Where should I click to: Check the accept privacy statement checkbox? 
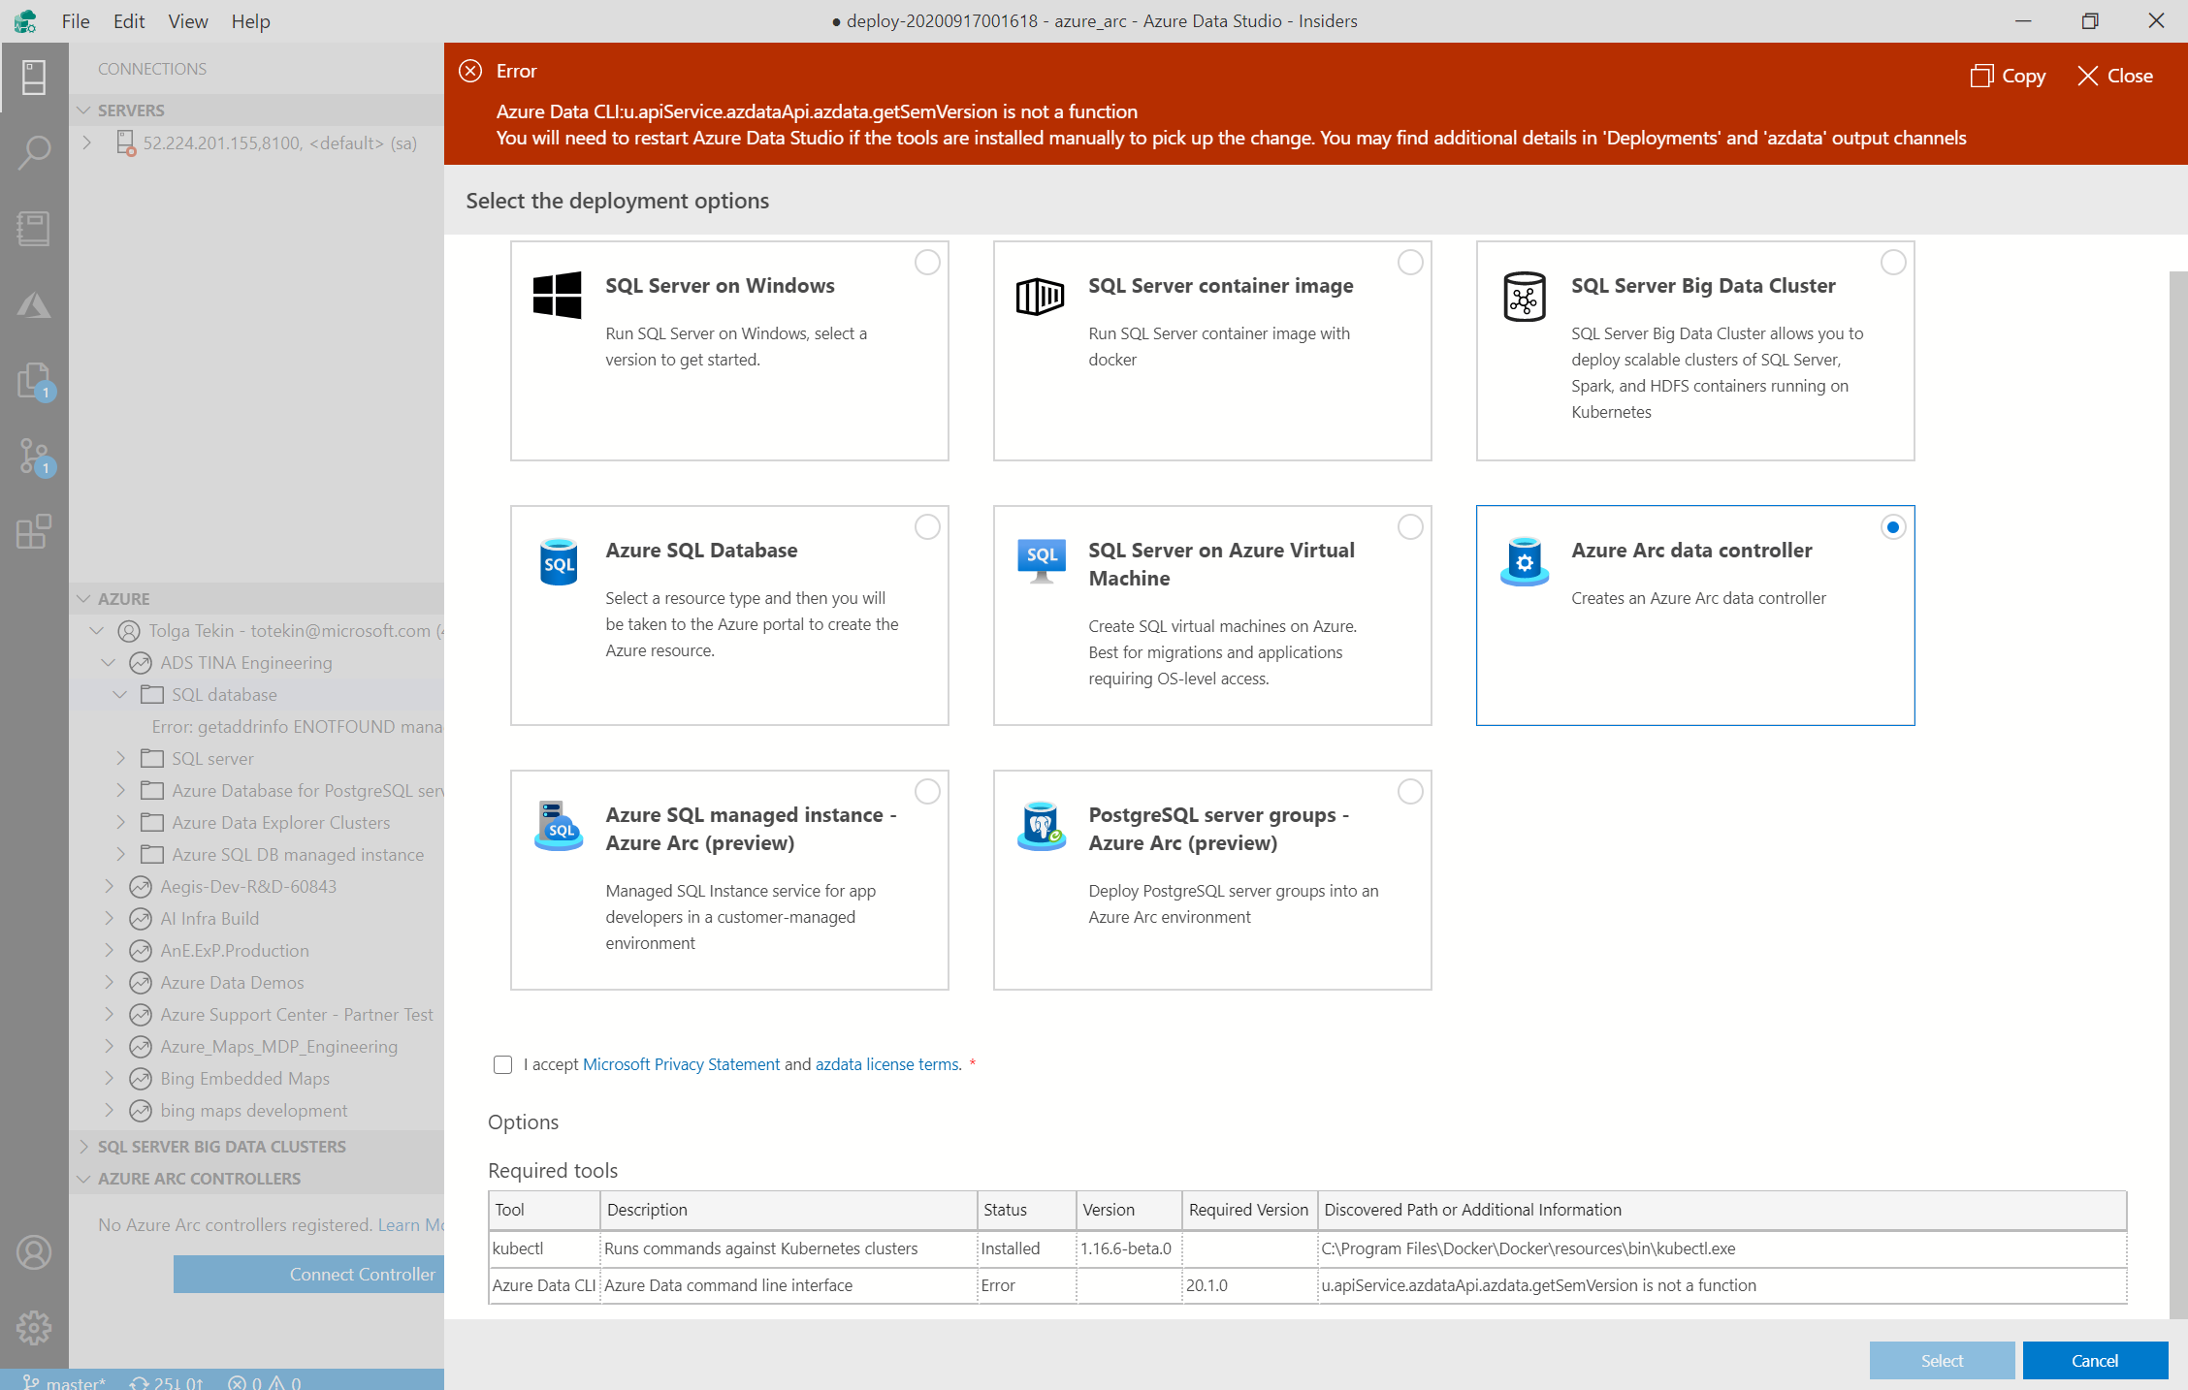tap(502, 1064)
